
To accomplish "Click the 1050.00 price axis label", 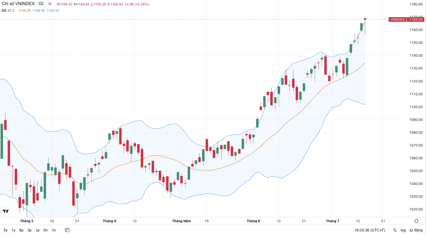I will point(416,171).
